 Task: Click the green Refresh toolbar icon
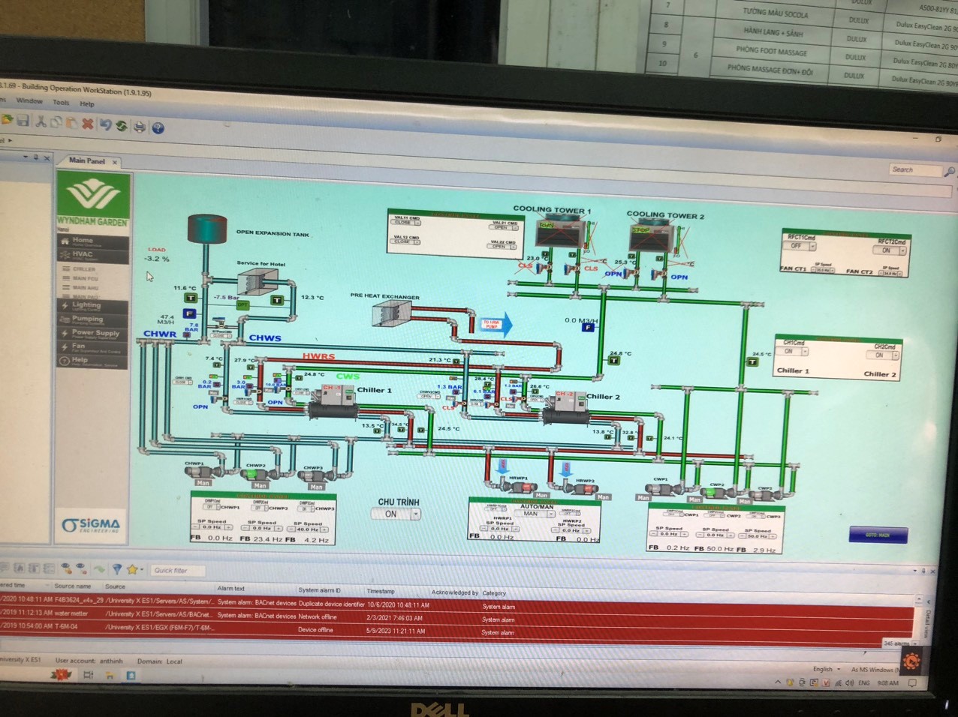[x=122, y=125]
